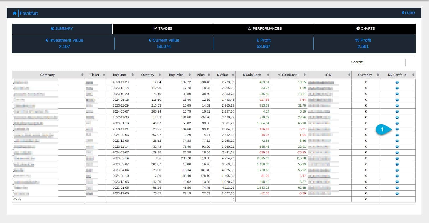The height and width of the screenshot is (223, 429).
Task: Sort table by Company column
Action: (48, 75)
